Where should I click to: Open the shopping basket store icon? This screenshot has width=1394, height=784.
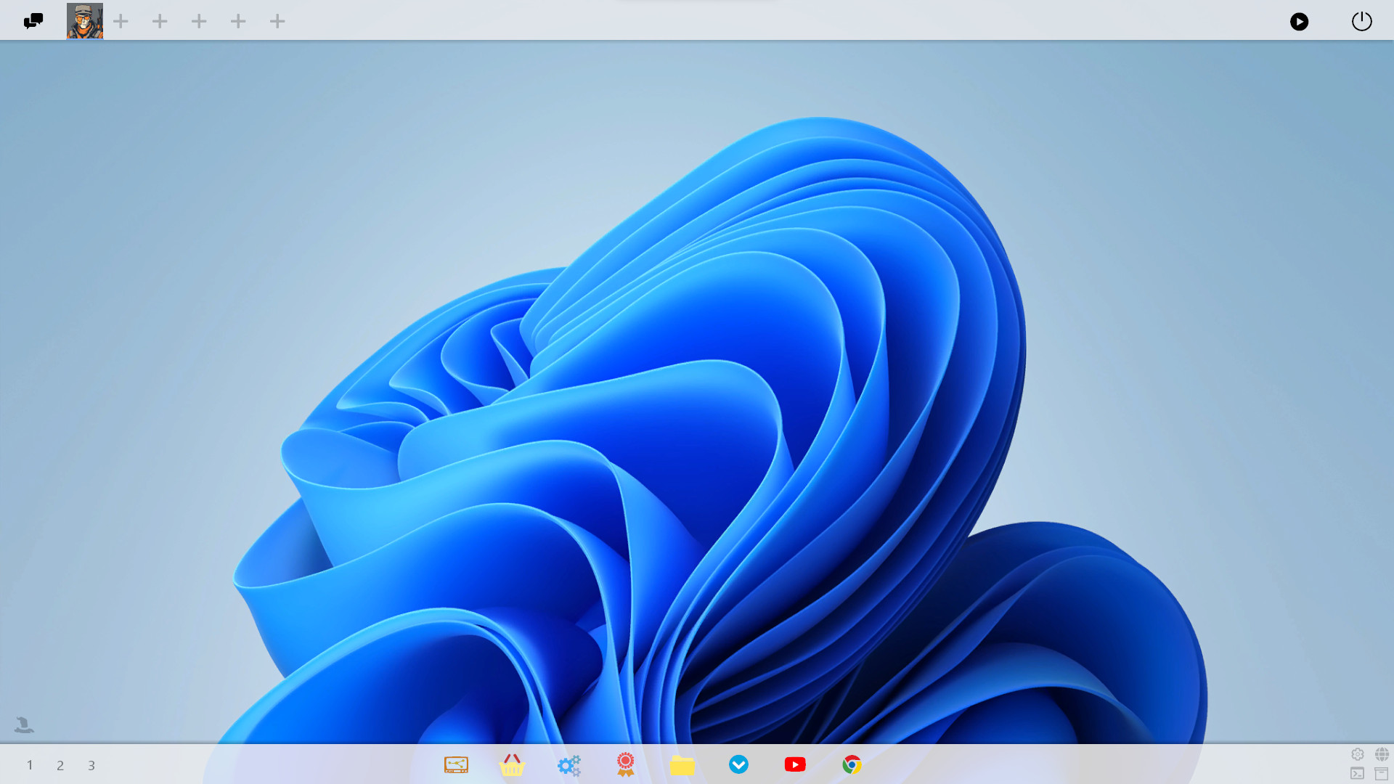click(x=513, y=764)
